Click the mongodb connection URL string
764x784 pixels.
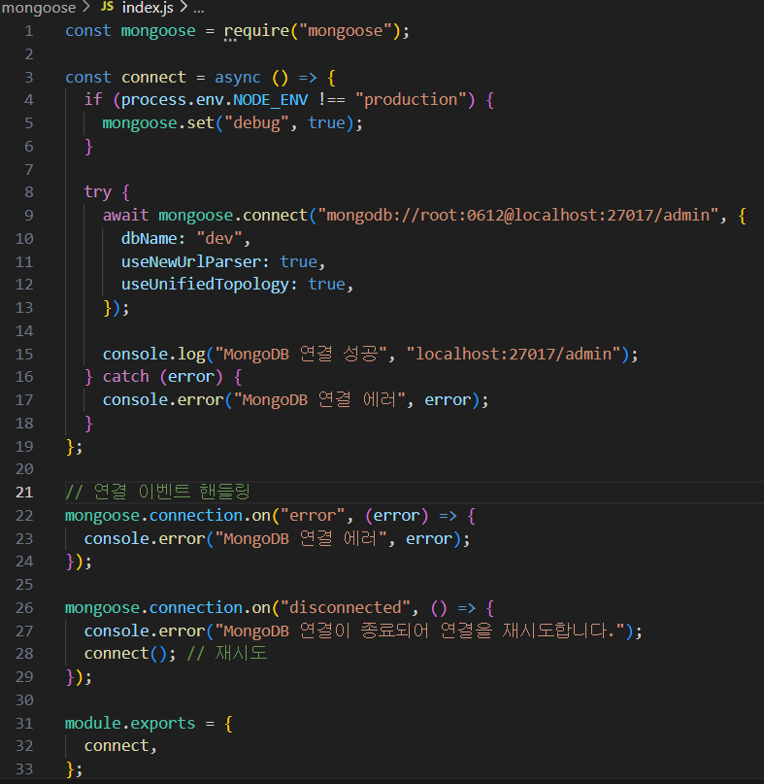pos(518,216)
